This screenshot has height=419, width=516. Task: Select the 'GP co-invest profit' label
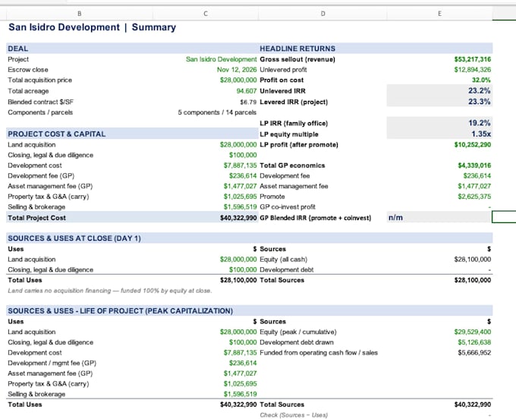pyautogui.click(x=288, y=207)
